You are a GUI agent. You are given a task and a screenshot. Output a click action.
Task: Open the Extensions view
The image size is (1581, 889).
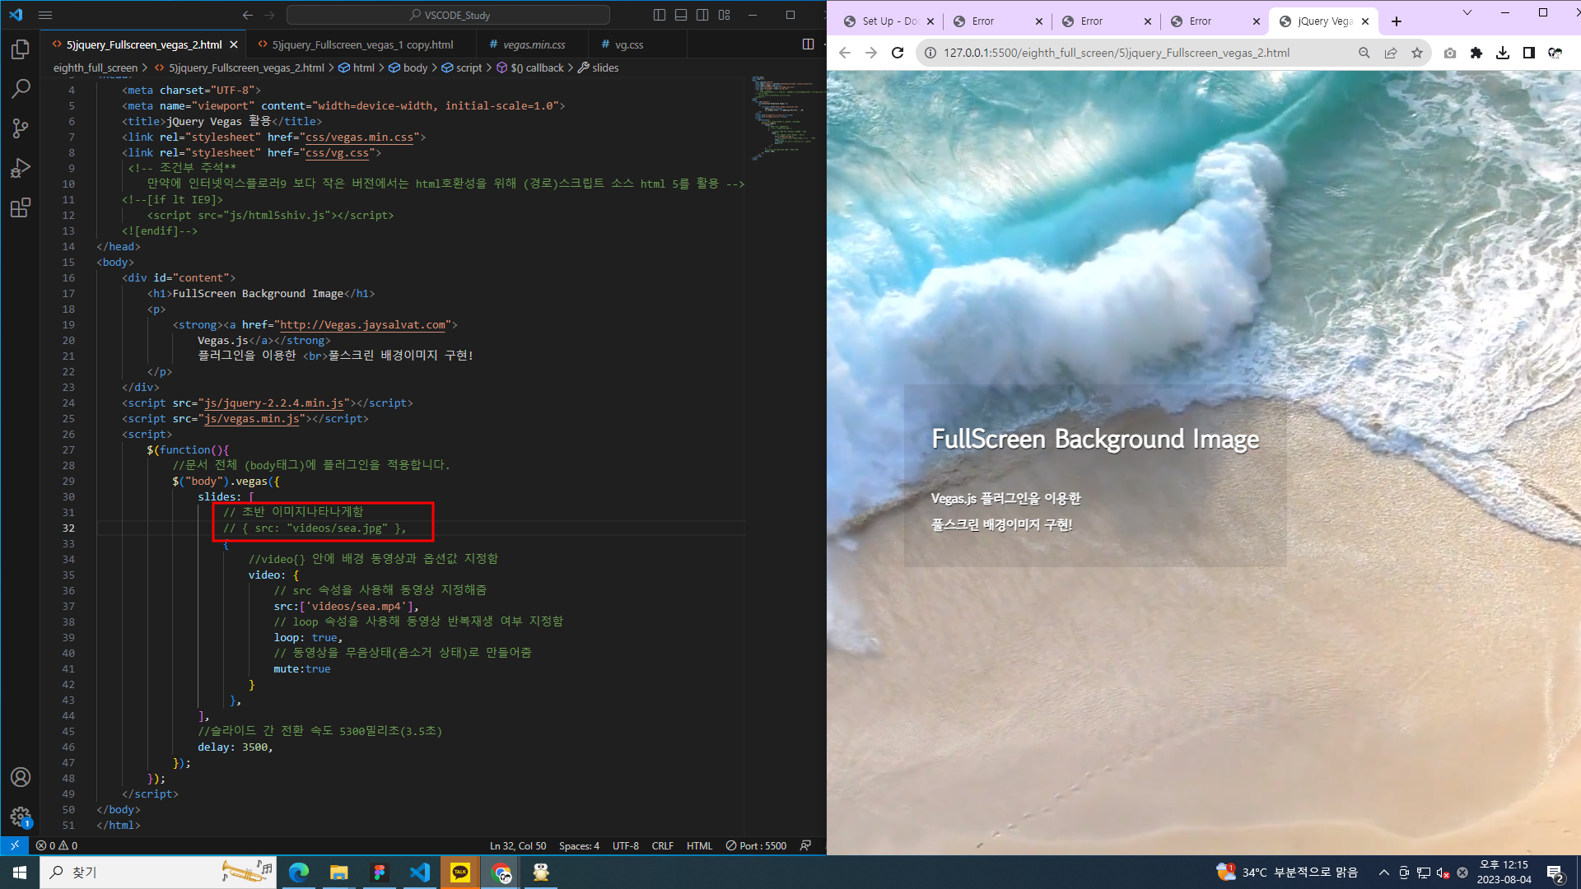pyautogui.click(x=21, y=207)
